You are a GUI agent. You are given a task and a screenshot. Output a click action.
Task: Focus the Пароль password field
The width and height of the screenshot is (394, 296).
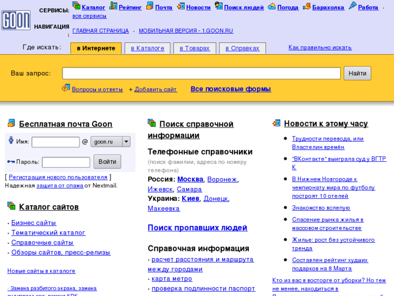66,162
